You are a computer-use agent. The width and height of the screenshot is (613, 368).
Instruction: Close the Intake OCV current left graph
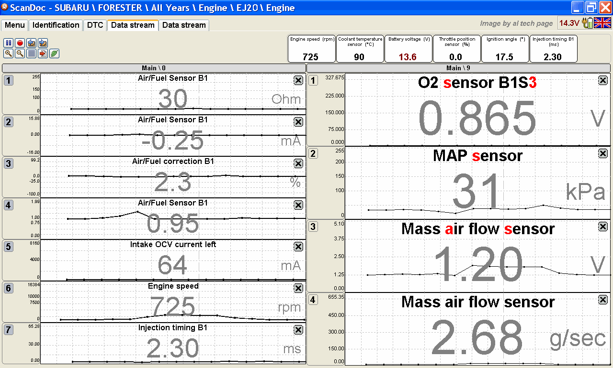(x=298, y=247)
